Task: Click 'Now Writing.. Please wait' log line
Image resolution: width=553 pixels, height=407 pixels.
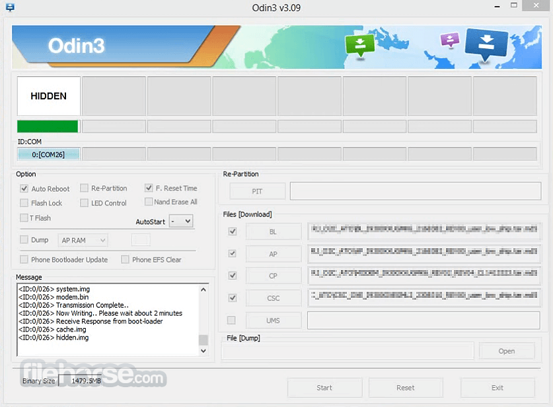Action: [x=100, y=313]
